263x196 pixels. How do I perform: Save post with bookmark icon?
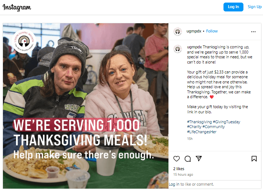[254, 159]
